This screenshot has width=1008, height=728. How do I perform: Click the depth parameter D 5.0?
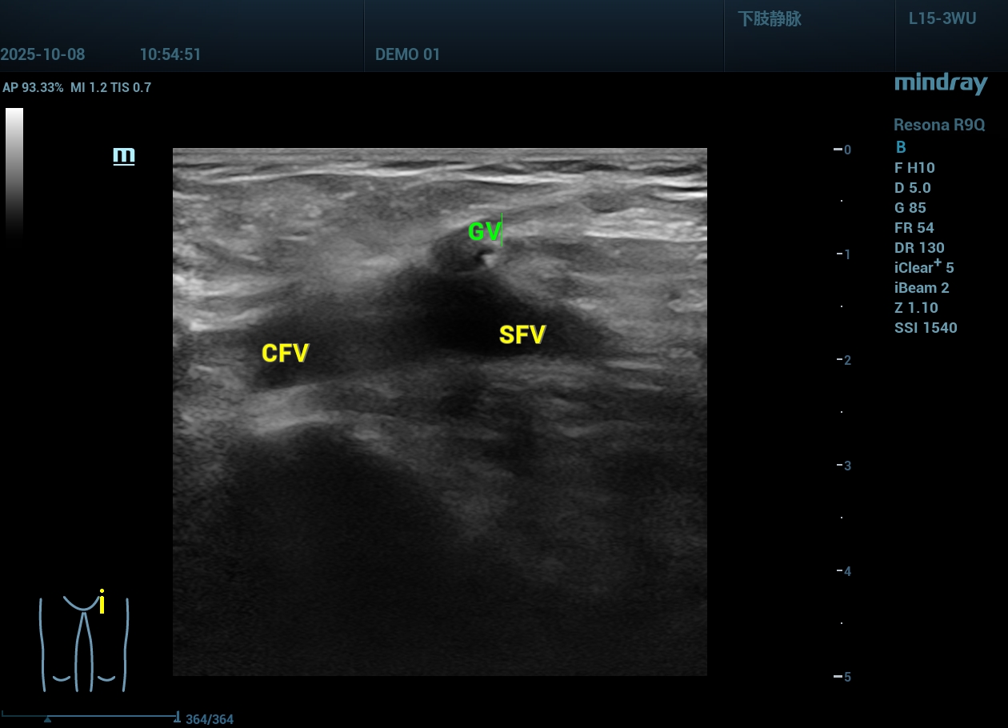coord(913,188)
